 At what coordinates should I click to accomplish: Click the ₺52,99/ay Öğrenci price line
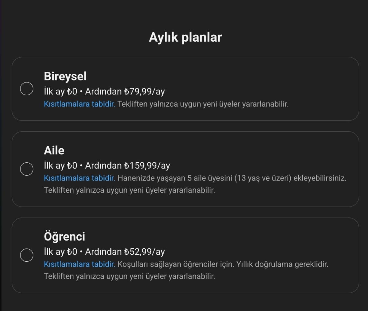[x=125, y=252]
